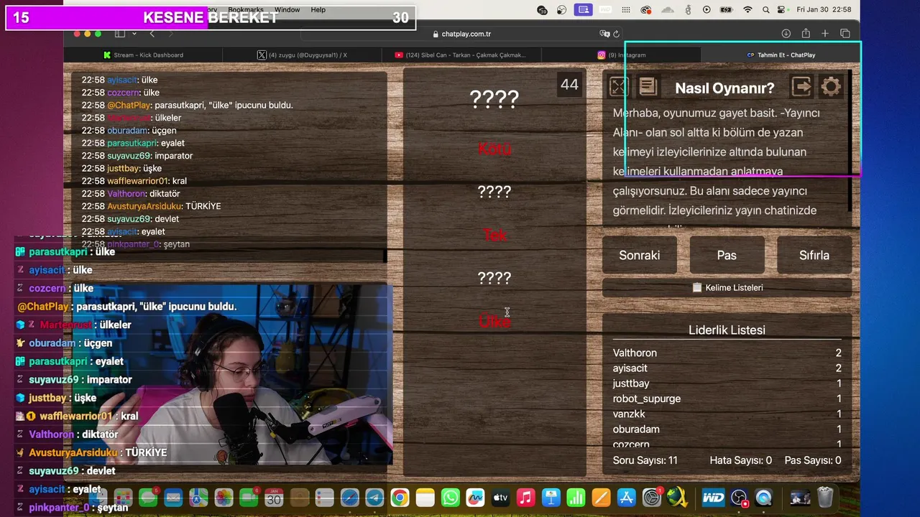920x517 pixels.
Task: Click the translate icon in address bar
Action: (x=604, y=34)
